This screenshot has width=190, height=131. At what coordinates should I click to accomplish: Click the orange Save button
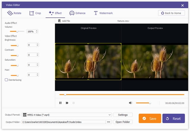coord(150,118)
